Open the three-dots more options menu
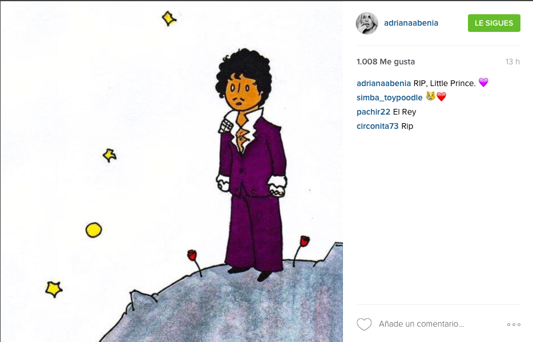 (514, 325)
